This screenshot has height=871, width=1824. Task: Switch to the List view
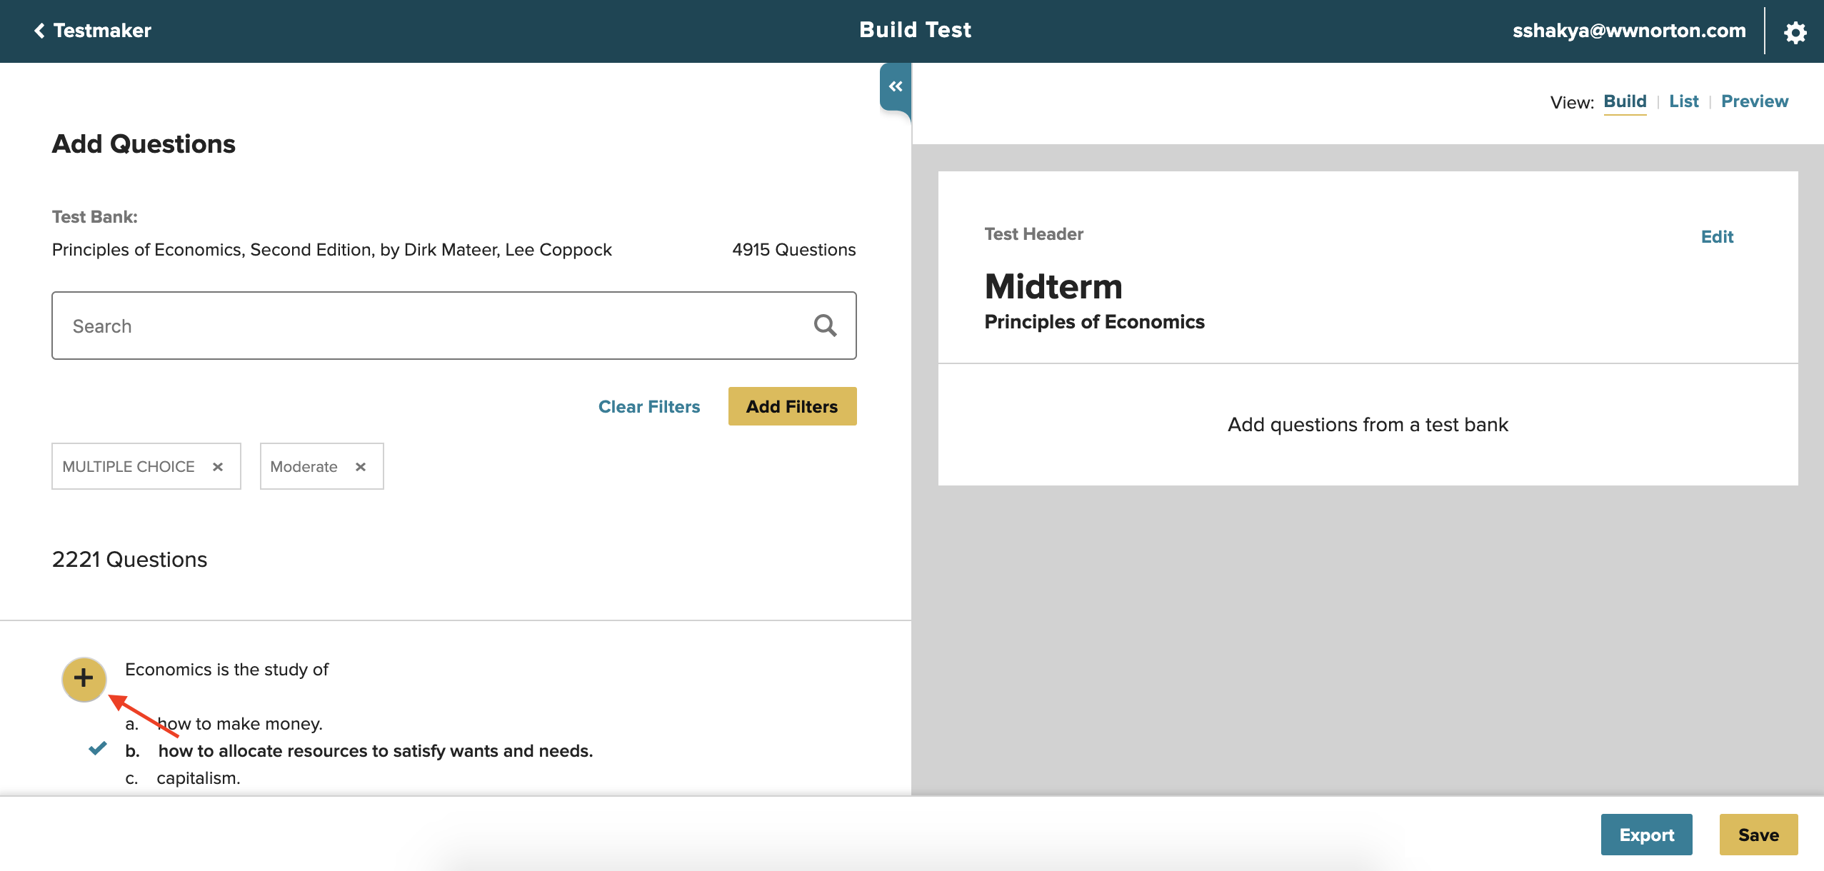pyautogui.click(x=1683, y=101)
